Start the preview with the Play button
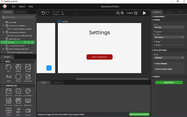Viewport: 187px width, 117px height. coord(144,13)
